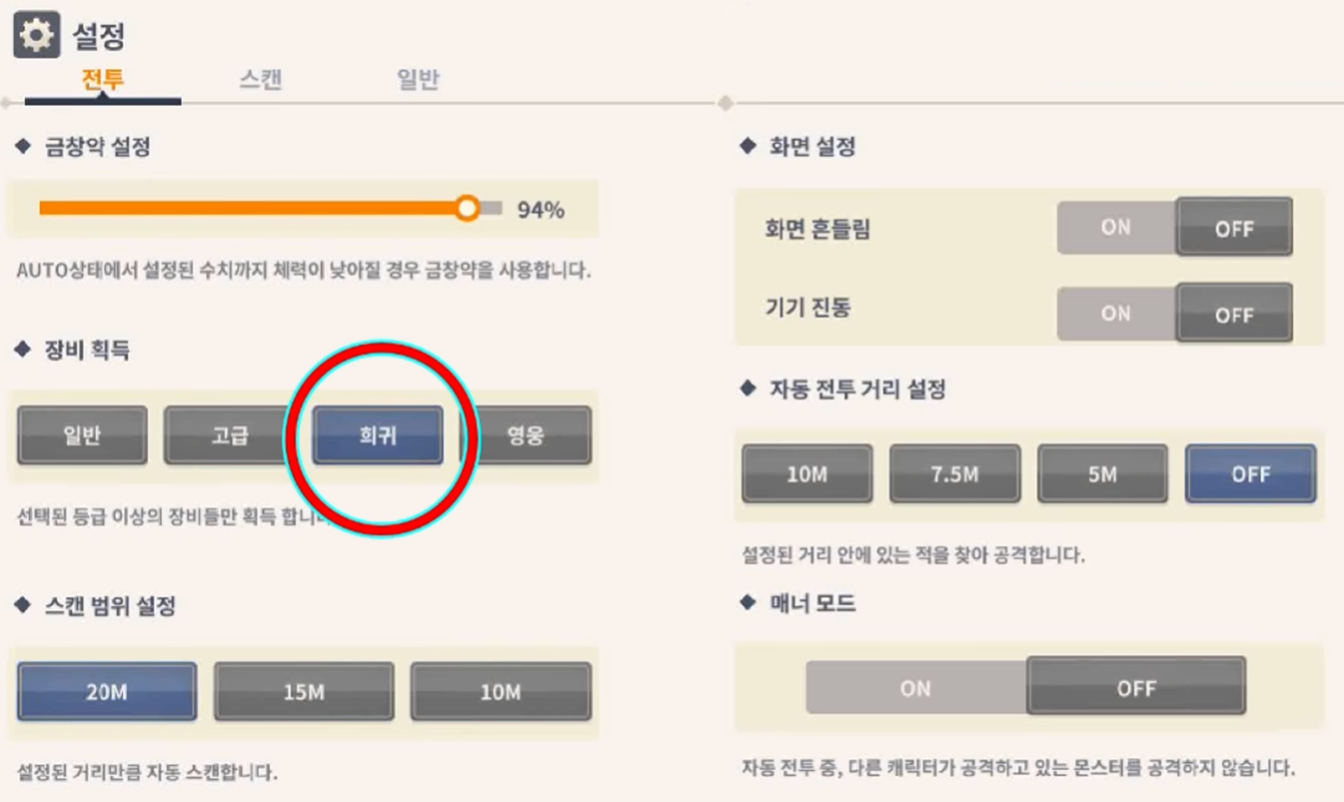Turn auto battle distance OFF
Viewport: 1344px width, 802px height.
[x=1250, y=474]
